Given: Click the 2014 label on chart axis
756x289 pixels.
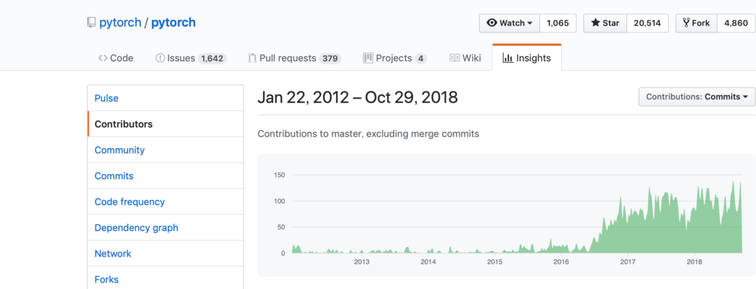Looking at the screenshot, I should pyautogui.click(x=428, y=262).
